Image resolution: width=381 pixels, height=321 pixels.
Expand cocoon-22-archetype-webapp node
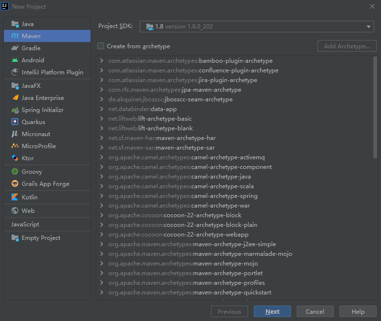(102, 234)
